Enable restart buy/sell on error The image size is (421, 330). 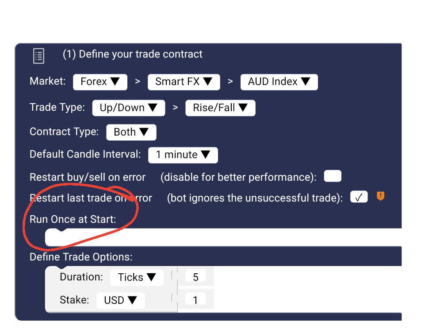332,176
